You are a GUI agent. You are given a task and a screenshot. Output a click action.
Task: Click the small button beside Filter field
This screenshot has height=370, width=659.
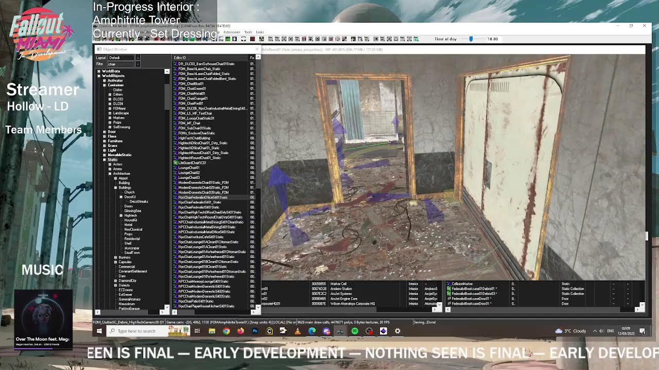(137, 64)
